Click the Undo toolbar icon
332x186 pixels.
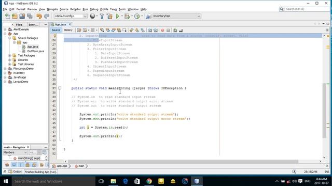pyautogui.click(x=39, y=16)
